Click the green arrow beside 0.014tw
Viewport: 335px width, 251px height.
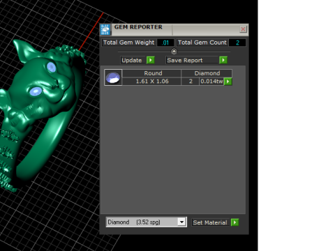tap(228, 82)
